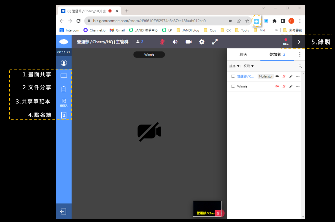Close the 營運部 / Cherry/HQ browser tab
The image size is (335, 222).
click(117, 11)
